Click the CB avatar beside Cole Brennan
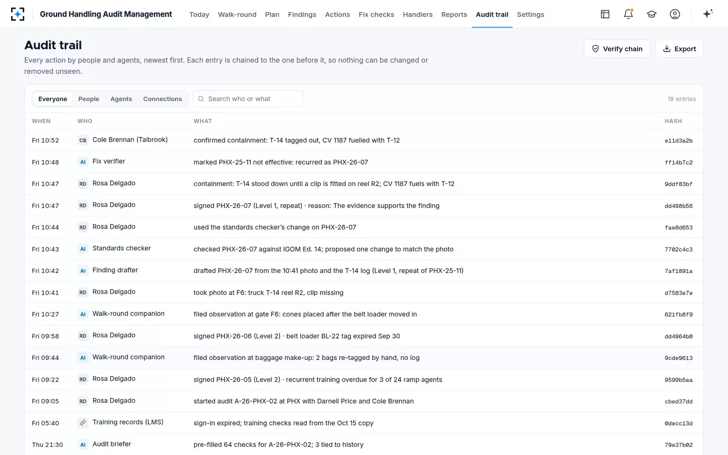 coord(83,140)
